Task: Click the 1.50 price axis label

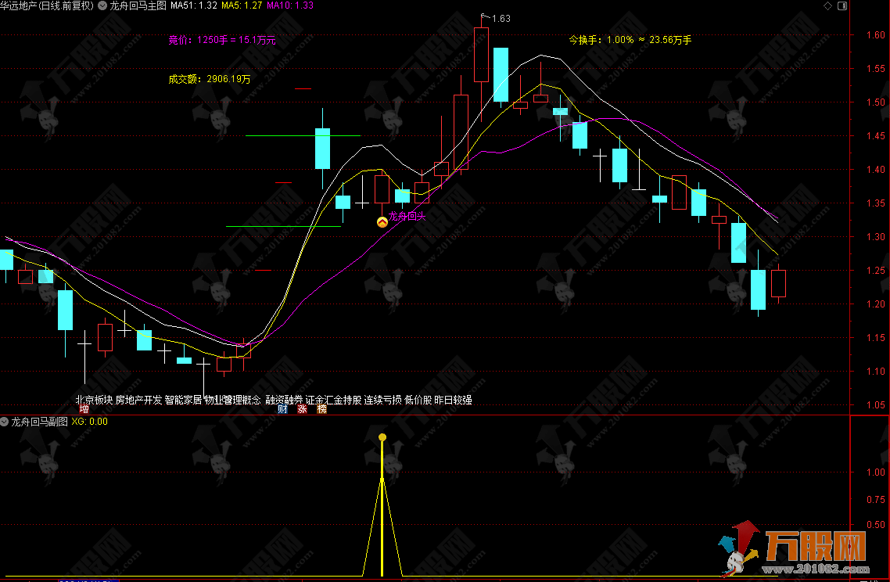Action: pos(875,102)
